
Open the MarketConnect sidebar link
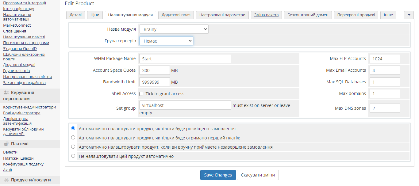click(x=17, y=25)
